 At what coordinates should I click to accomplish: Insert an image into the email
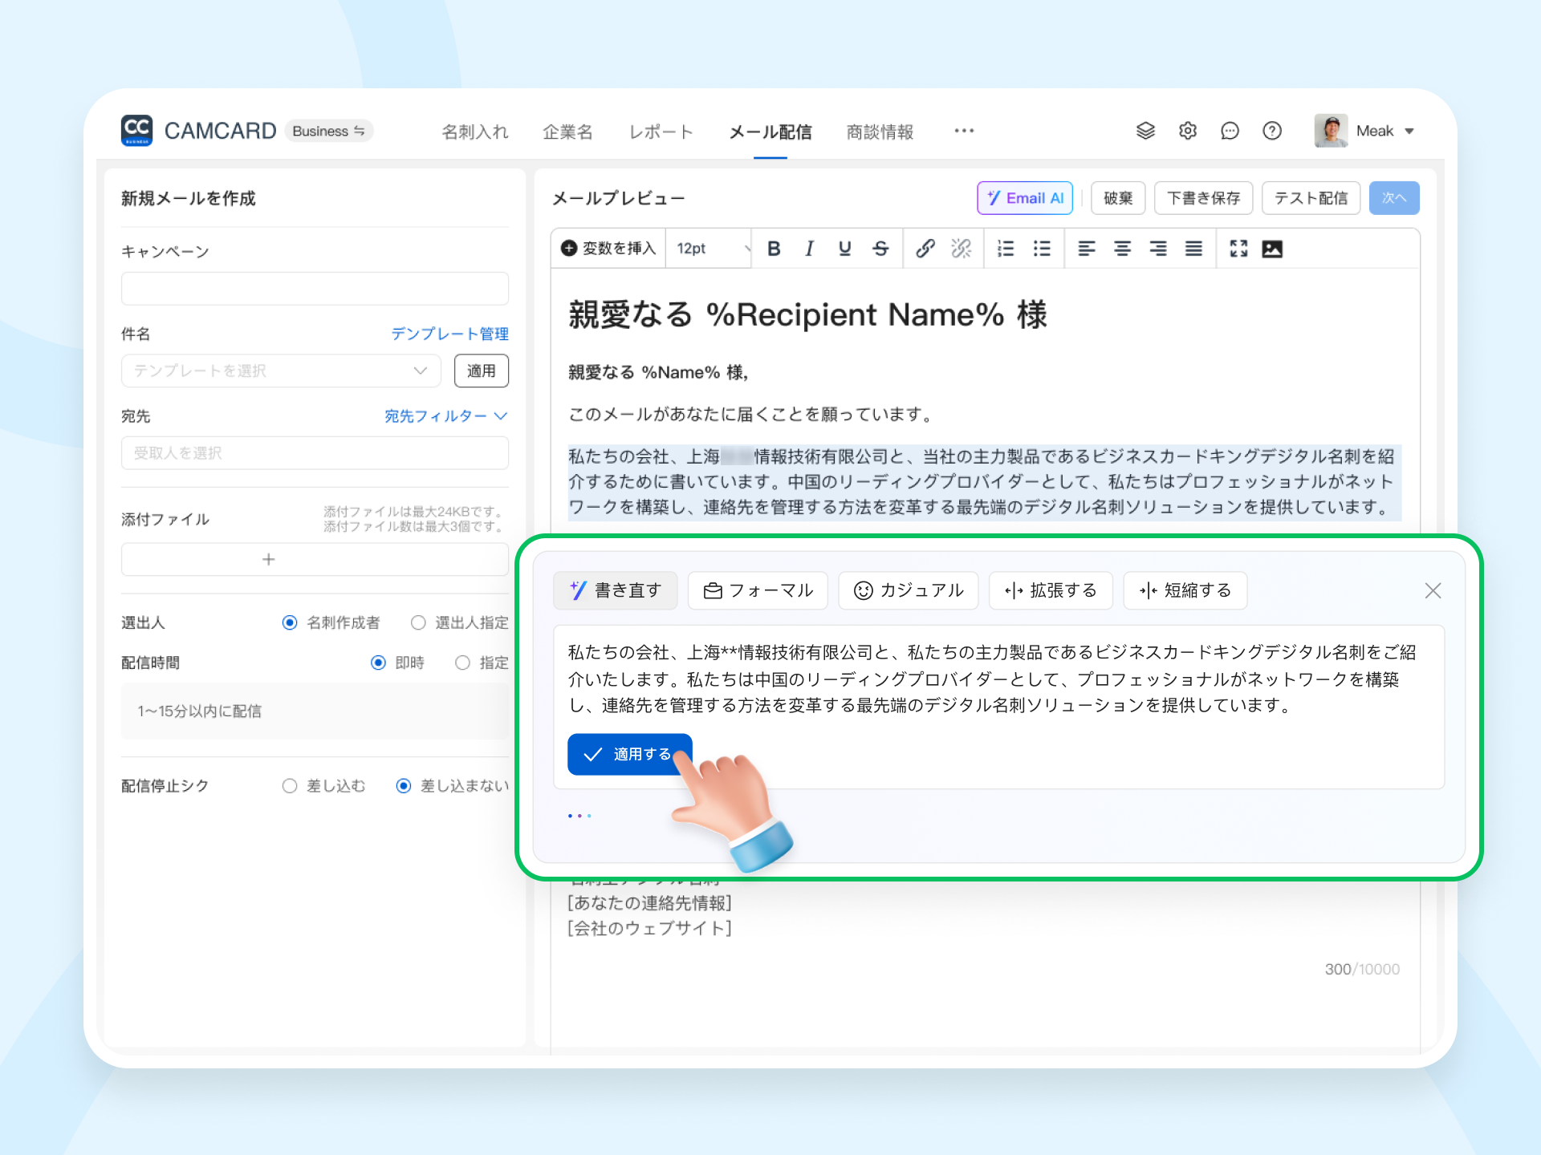point(1273,249)
